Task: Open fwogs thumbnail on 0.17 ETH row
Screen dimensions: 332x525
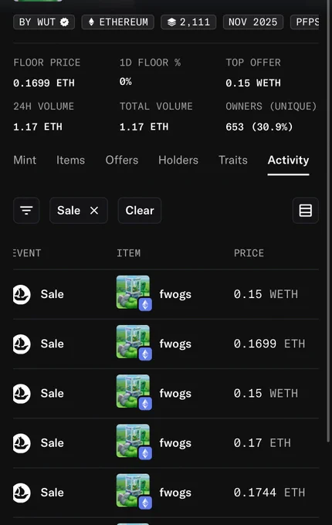Action: pos(134,442)
